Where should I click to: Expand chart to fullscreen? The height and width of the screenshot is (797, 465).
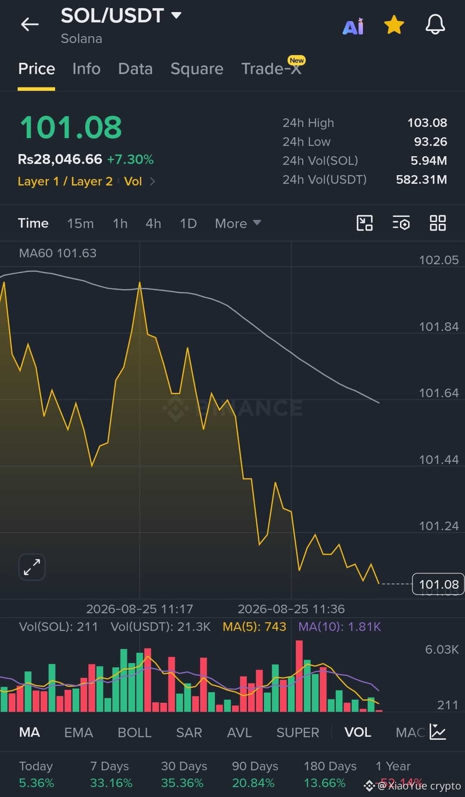click(x=32, y=567)
